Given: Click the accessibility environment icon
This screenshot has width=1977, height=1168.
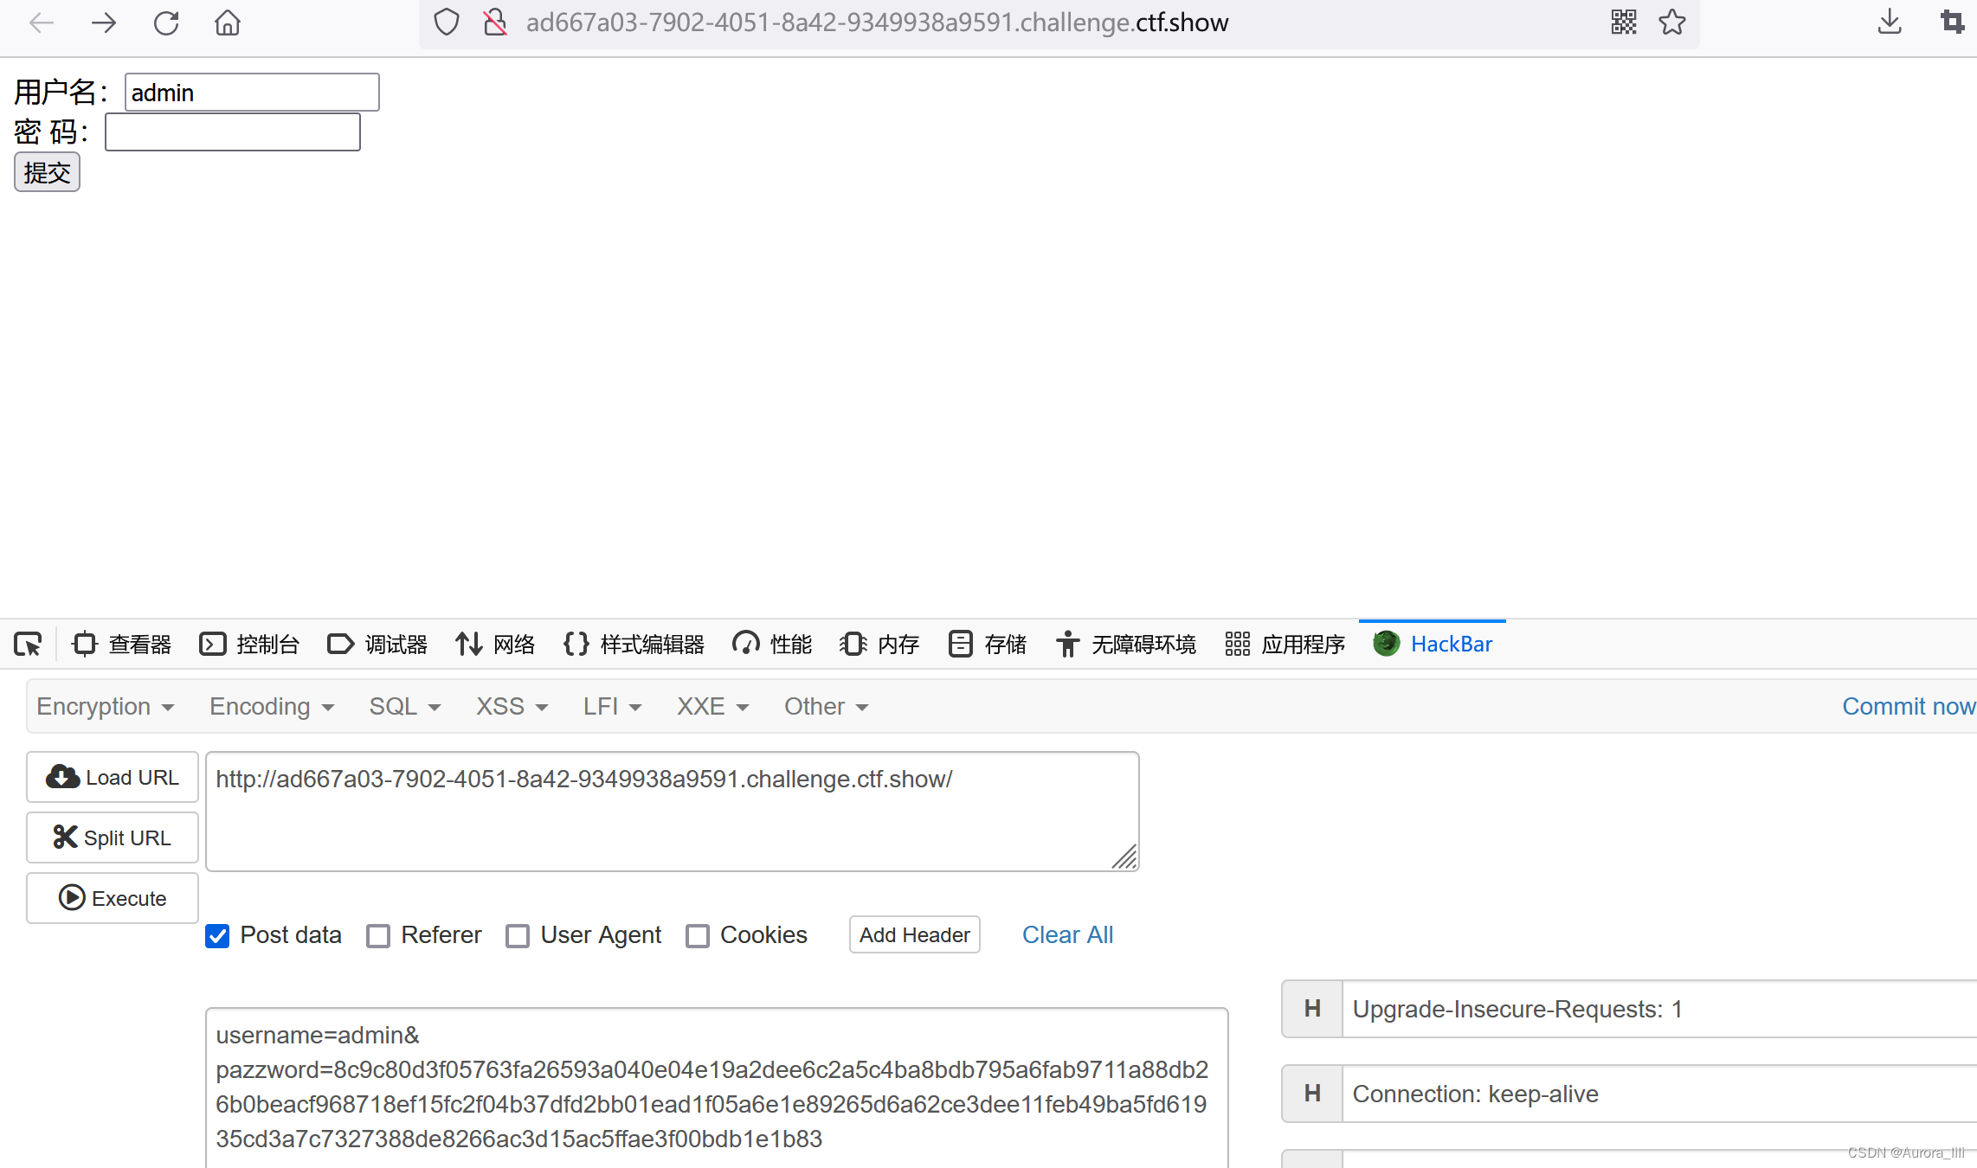Looking at the screenshot, I should click(x=1065, y=642).
